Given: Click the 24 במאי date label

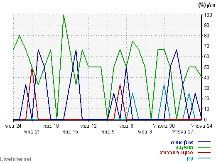Looking at the screenshot, I should 13,126.
